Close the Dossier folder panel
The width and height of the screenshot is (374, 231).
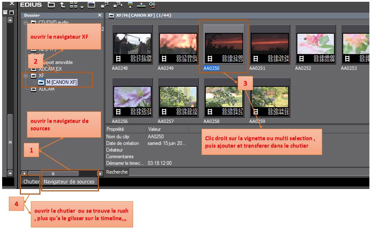tap(100, 16)
